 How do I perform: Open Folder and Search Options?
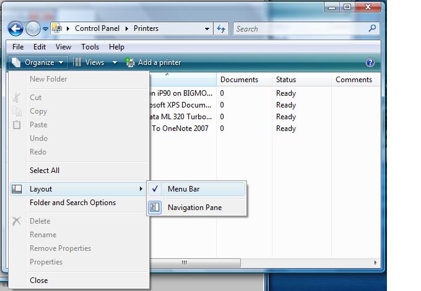(72, 203)
